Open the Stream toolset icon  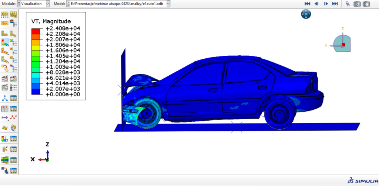point(5,160)
